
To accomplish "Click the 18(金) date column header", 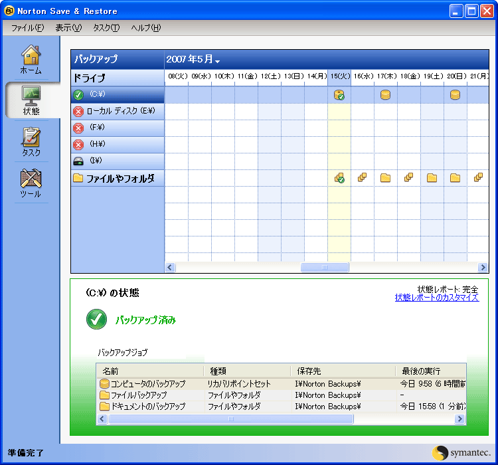I will coord(410,76).
